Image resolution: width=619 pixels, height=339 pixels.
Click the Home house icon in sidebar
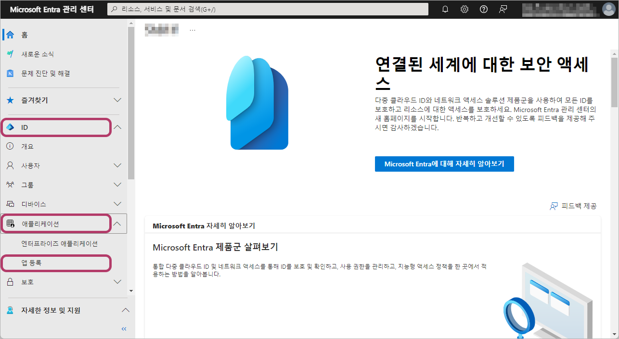pos(10,35)
